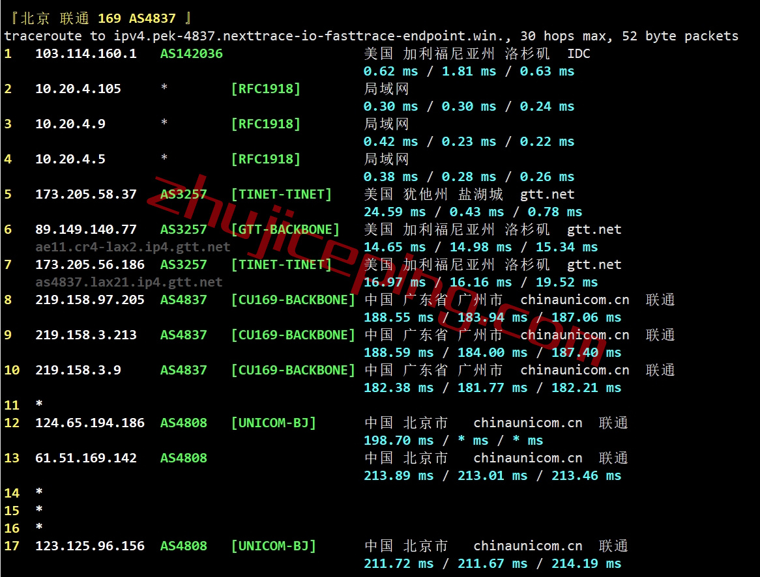Select the header text 北京 联通 169 AS4837

[x=98, y=18]
